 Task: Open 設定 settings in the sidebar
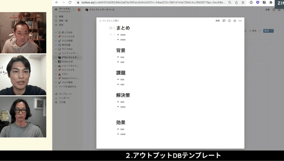point(61,25)
